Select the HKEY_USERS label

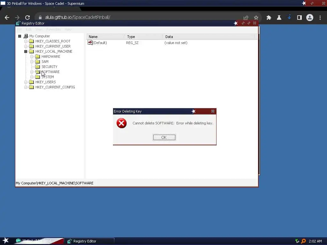point(45,82)
